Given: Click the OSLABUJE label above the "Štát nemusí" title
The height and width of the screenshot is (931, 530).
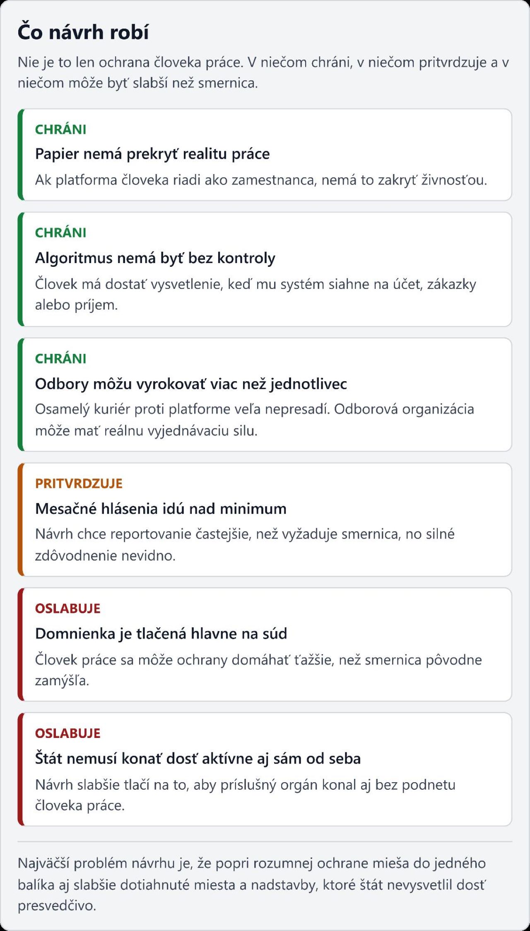Looking at the screenshot, I should pyautogui.click(x=68, y=733).
